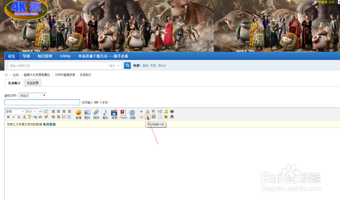Toggle bold formatting in the editor
340x200 pixels.
click(x=8, y=117)
